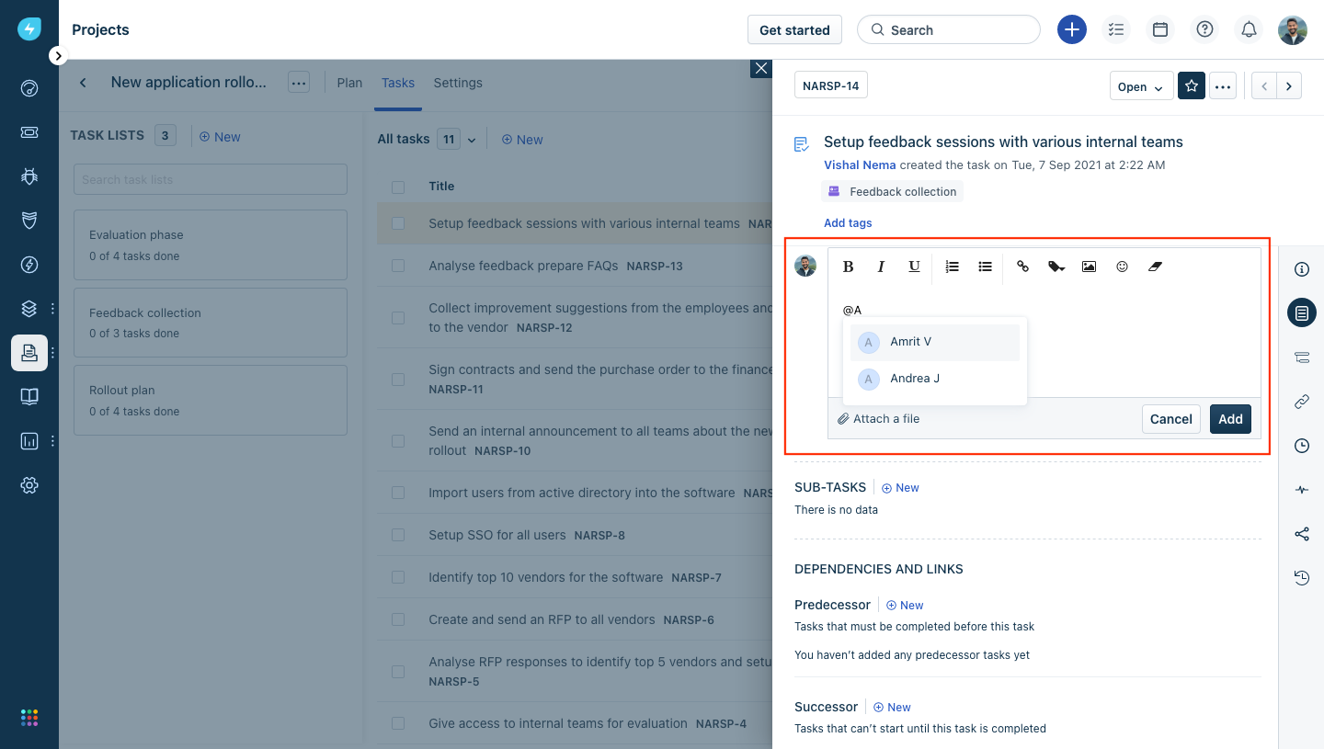
Task: Open the project ellipsis menu next to title
Action: pos(299,83)
